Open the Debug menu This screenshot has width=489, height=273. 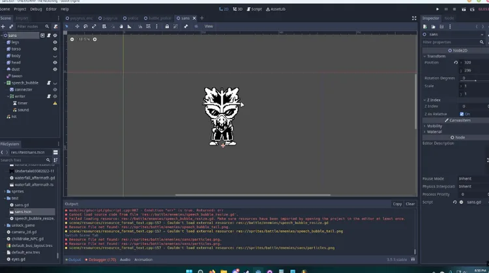pos(36,9)
